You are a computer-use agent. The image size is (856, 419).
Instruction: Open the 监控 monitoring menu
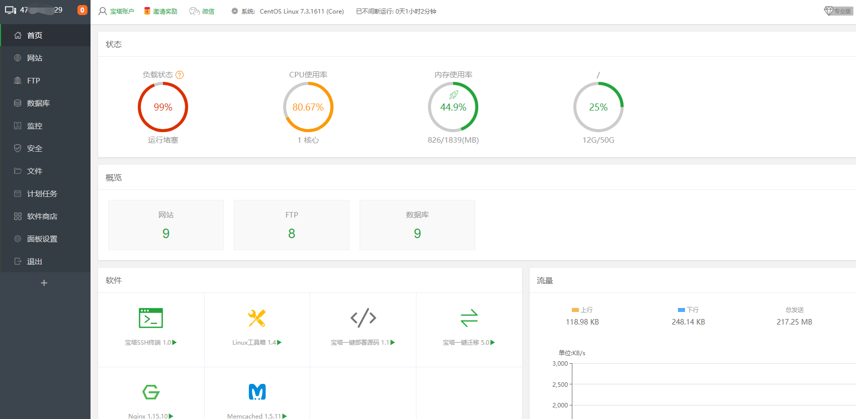45,126
